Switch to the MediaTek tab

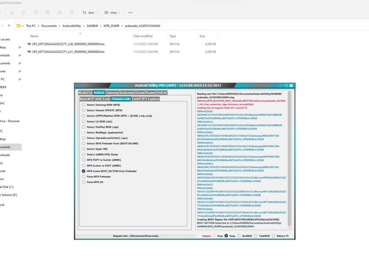coord(86,93)
